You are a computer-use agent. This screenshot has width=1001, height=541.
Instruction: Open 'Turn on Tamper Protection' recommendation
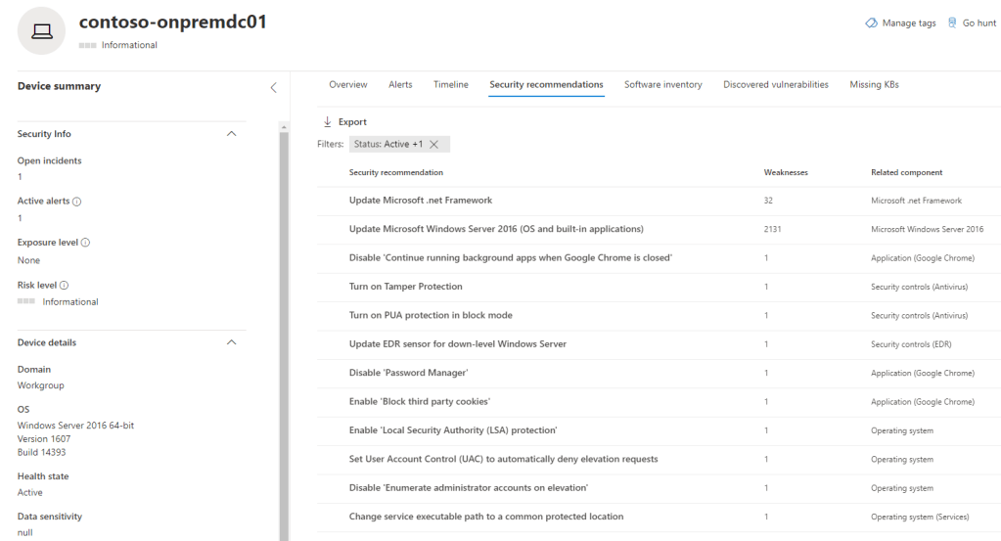405,287
